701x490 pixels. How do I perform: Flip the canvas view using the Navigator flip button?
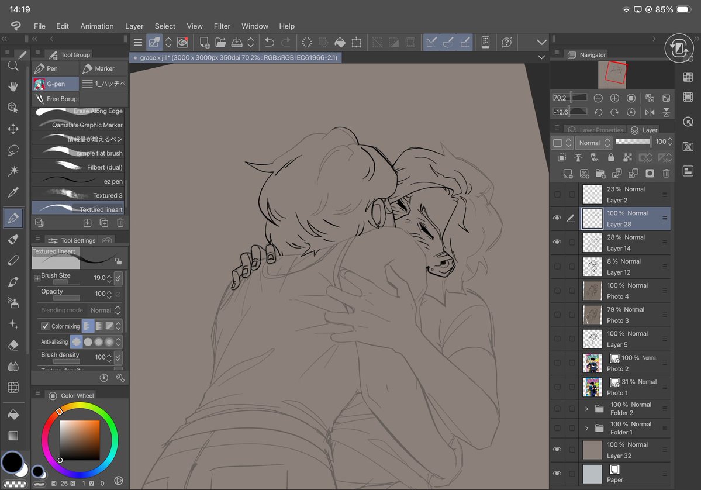tap(651, 112)
